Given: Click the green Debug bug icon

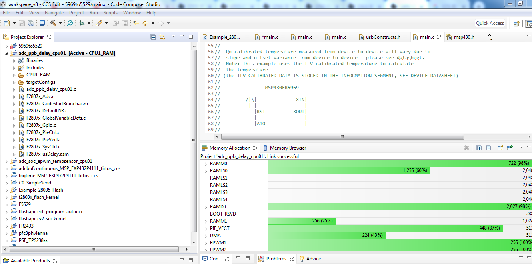Looking at the screenshot, I should 82,23.
